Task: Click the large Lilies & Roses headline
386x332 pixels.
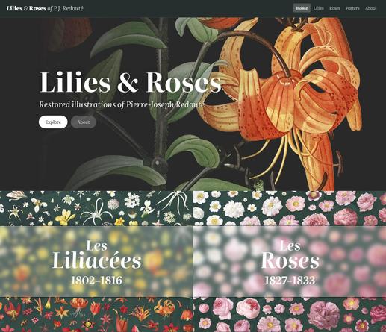Action: click(x=130, y=82)
